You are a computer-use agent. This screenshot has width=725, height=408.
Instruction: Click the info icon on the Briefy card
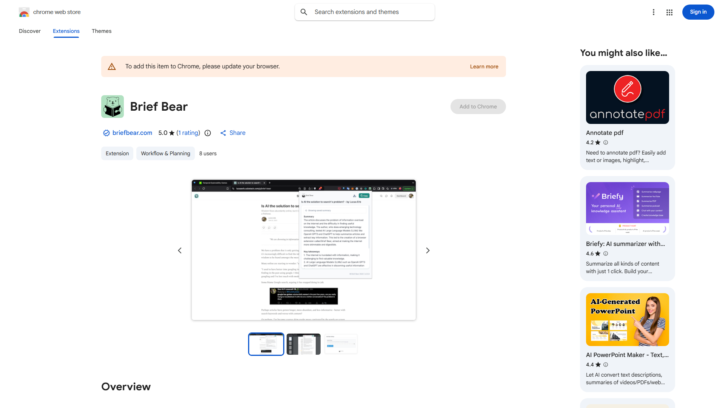[606, 253]
